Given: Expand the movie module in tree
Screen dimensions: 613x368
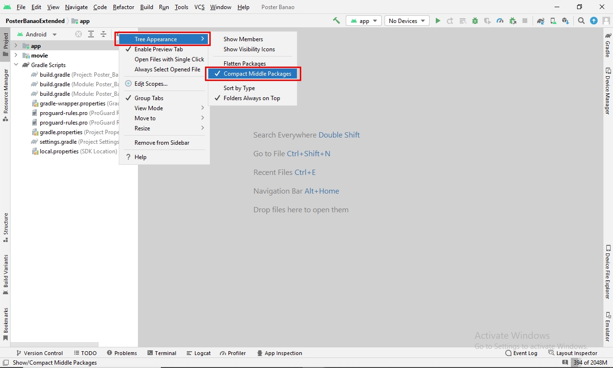Looking at the screenshot, I should [x=16, y=56].
